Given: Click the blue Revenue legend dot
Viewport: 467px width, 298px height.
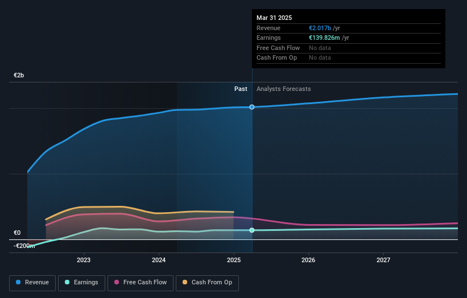Looking at the screenshot, I should coord(18,282).
